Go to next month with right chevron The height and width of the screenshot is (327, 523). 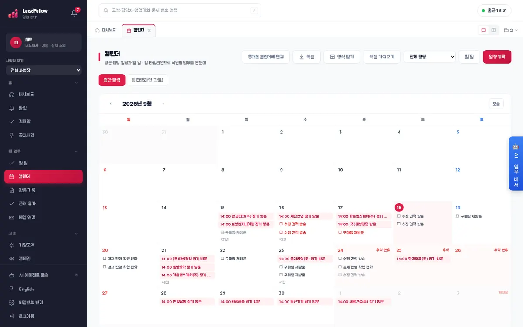[163, 104]
